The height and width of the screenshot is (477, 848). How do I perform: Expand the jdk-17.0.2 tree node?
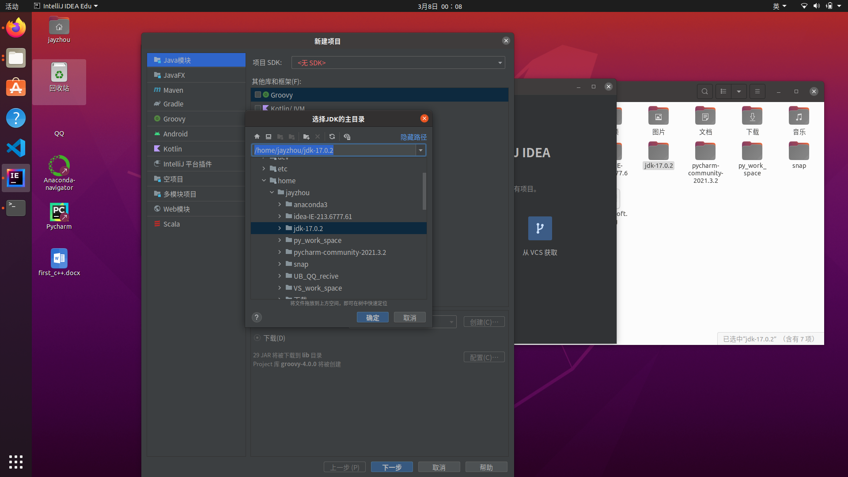pos(280,228)
